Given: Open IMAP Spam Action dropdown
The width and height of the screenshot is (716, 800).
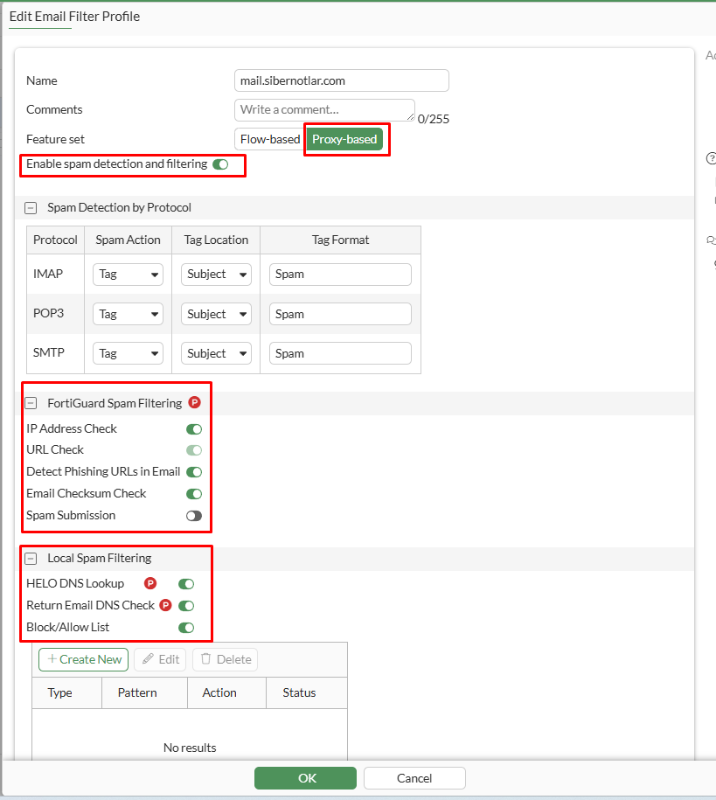Looking at the screenshot, I should 129,275.
